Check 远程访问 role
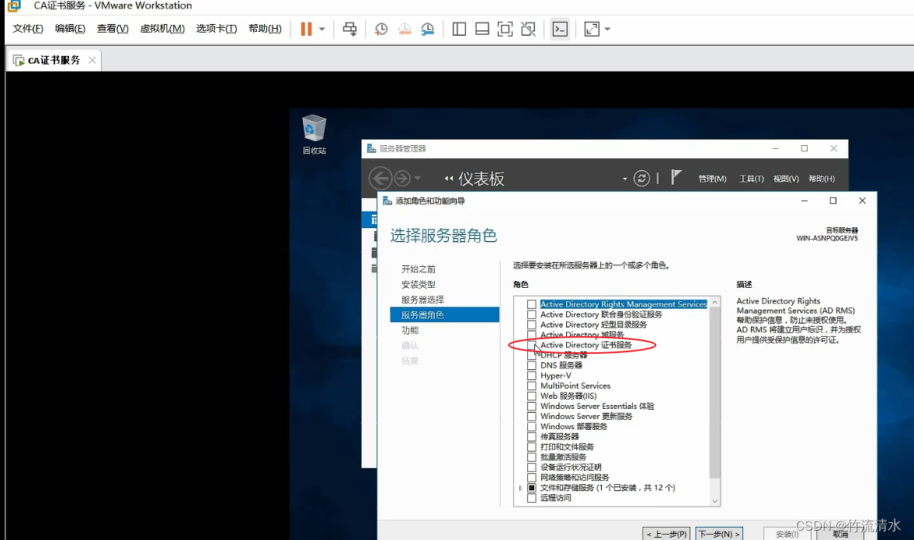The image size is (914, 540). 532,498
